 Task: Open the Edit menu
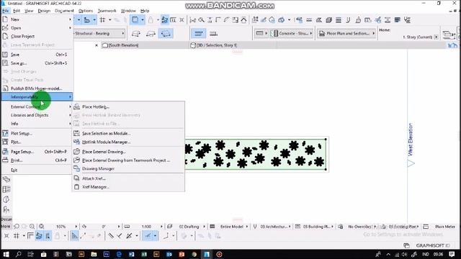17,11
